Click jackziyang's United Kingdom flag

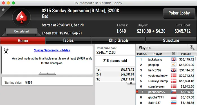click(x=174, y=59)
